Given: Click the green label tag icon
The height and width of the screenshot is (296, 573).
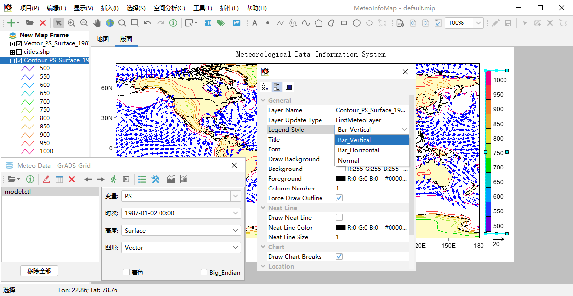Looking at the screenshot, I should click(220, 23).
